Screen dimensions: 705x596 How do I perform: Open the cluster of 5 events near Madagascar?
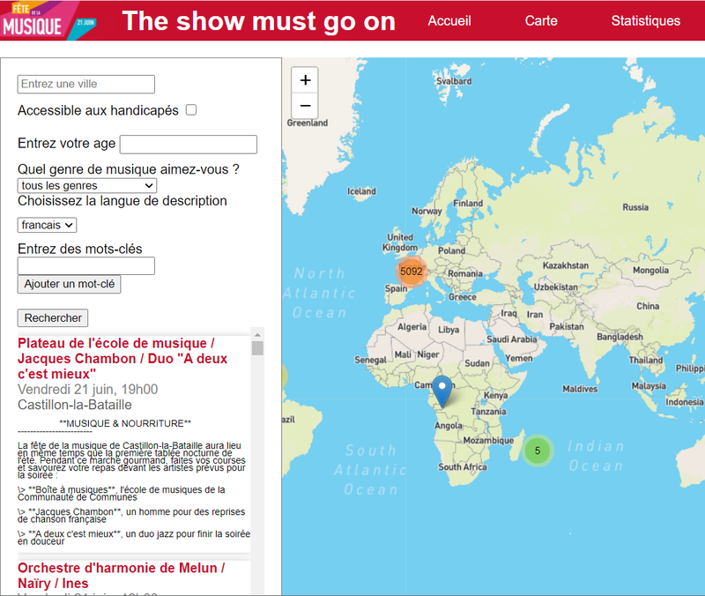point(537,451)
